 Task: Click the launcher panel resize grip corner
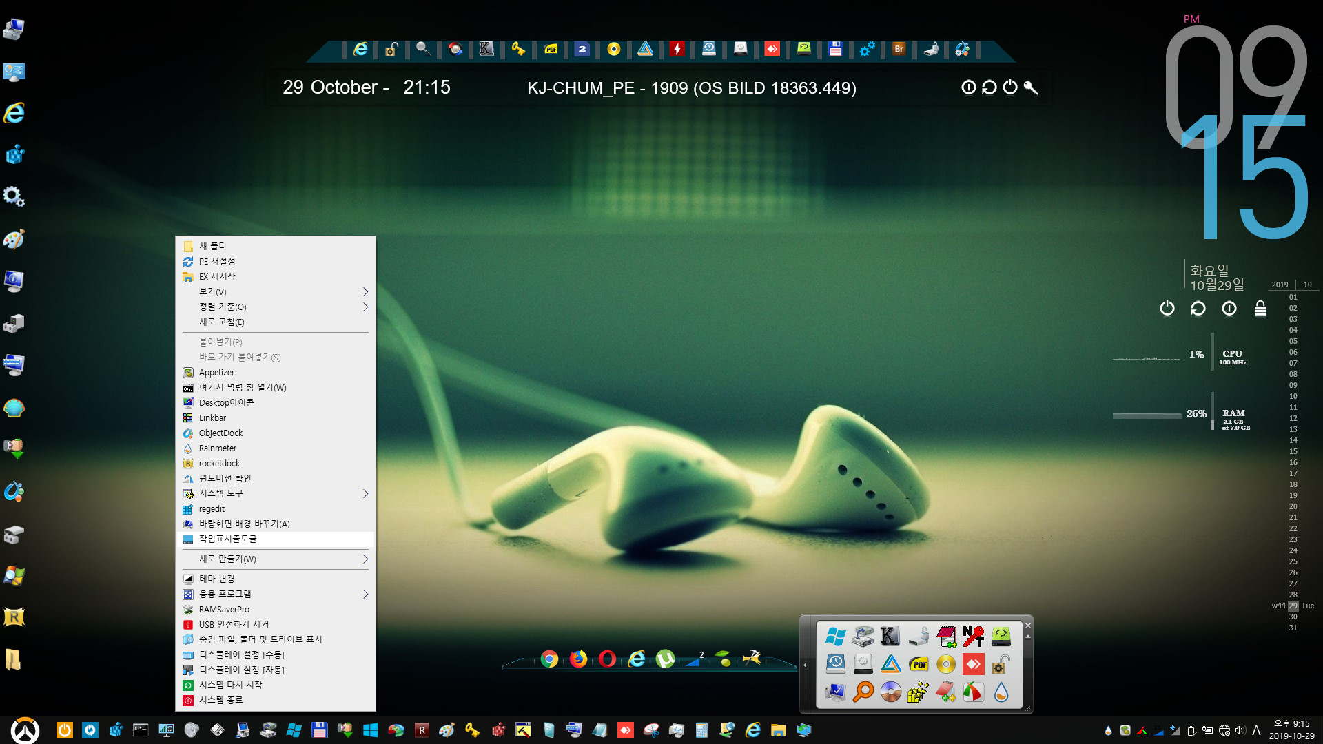pos(1027,708)
